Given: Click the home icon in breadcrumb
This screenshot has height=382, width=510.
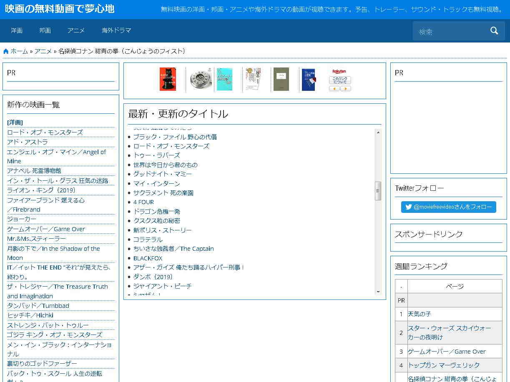Looking at the screenshot, I should pos(6,51).
